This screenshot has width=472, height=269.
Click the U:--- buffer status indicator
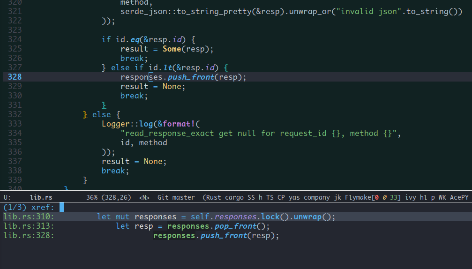[13, 197]
